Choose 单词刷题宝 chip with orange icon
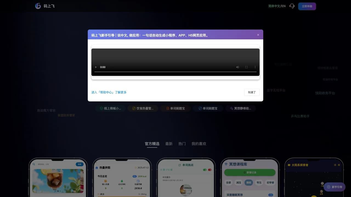Viewport: 351px width, 197px height. (175, 108)
